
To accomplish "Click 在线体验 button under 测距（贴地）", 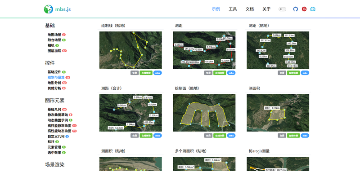I will [x=293, y=73].
